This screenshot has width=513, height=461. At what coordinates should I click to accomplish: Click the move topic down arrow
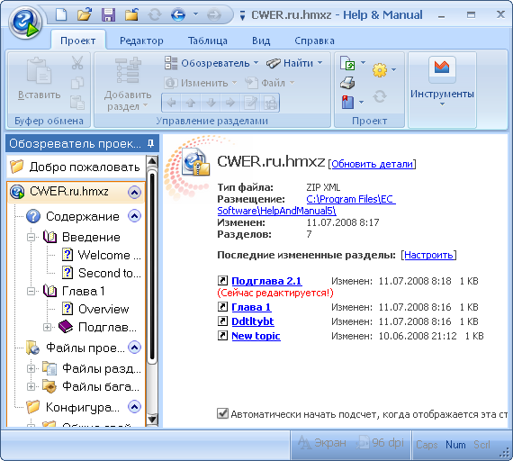[211, 103]
